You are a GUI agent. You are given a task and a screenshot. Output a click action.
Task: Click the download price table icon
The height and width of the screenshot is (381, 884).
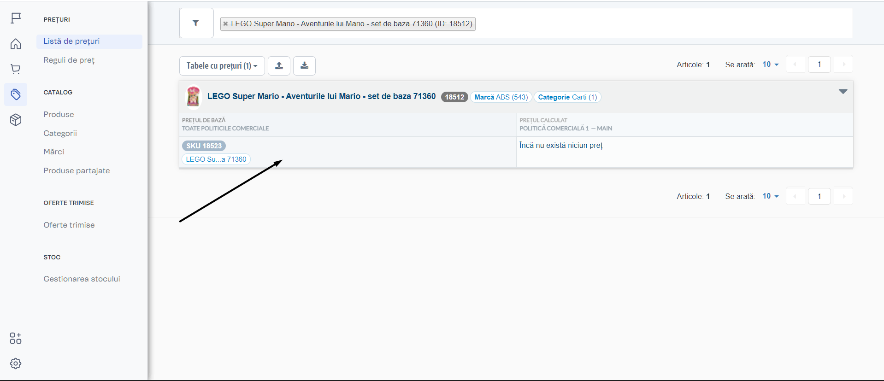point(304,66)
